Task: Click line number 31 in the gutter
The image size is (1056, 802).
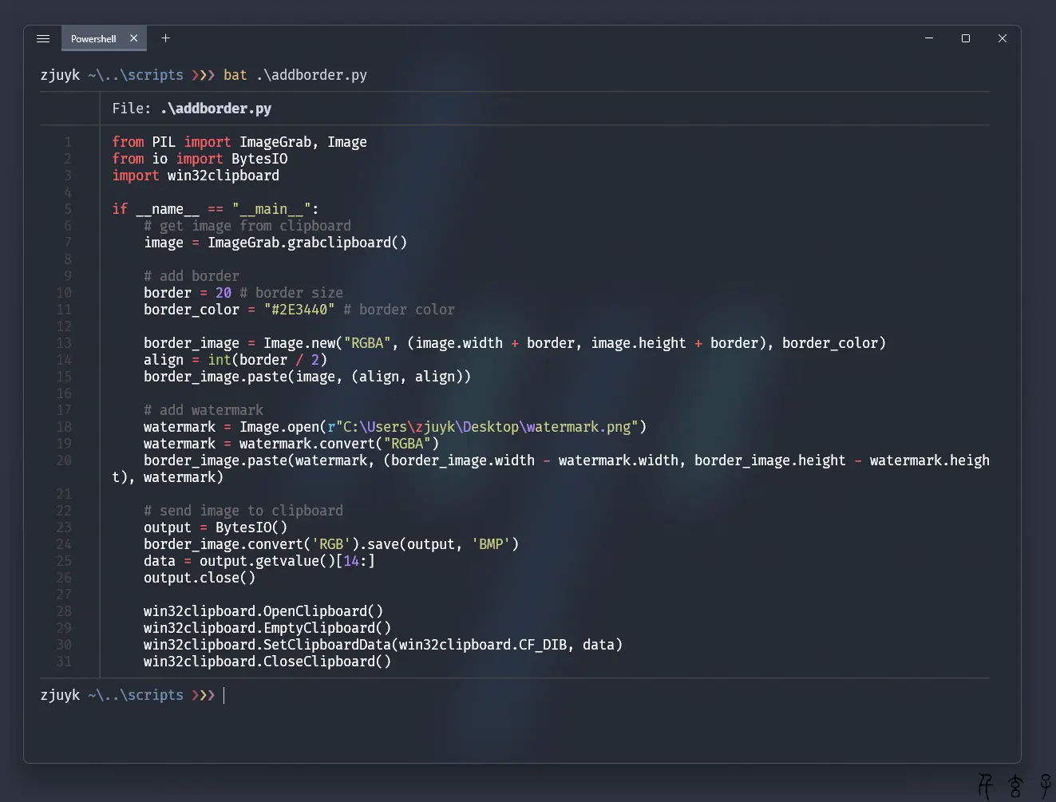Action: [x=64, y=662]
